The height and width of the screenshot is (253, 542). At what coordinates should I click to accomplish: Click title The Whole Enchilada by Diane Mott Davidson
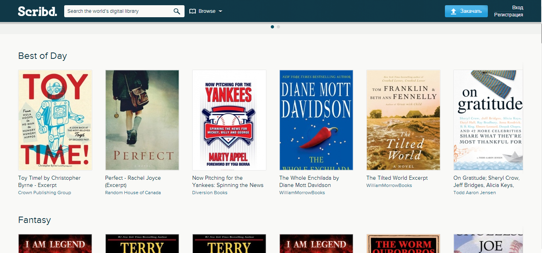tap(309, 181)
